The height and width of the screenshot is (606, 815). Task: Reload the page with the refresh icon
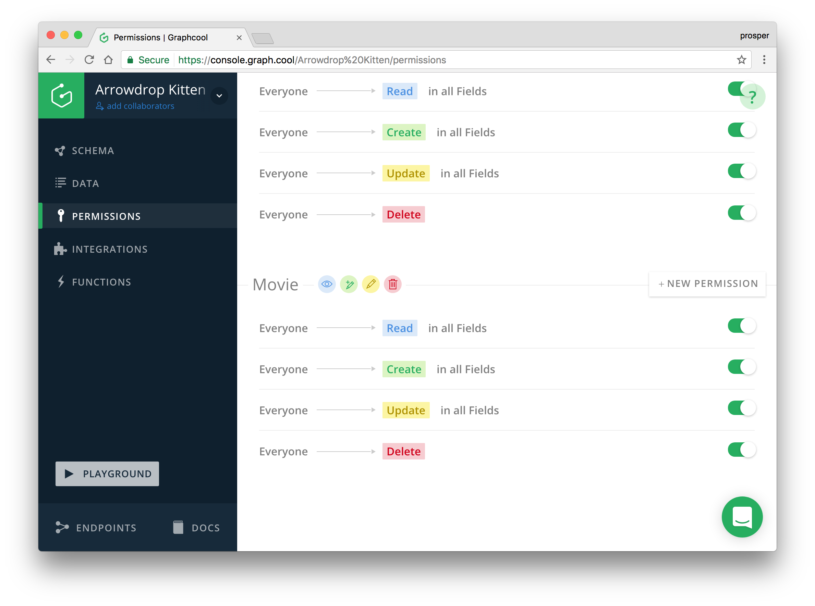click(89, 60)
